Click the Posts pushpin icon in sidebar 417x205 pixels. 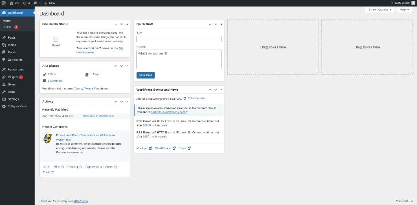pyautogui.click(x=4, y=38)
